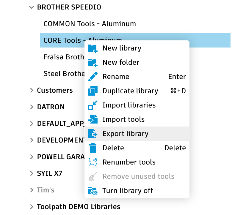
Task: Choose Export library from context menu
Action: pos(125,134)
